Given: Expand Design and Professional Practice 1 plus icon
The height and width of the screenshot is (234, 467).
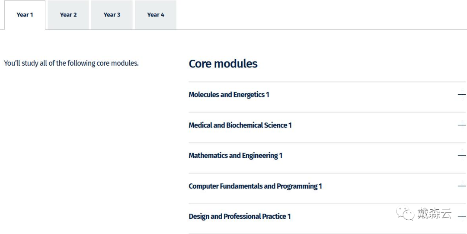Looking at the screenshot, I should (x=461, y=216).
